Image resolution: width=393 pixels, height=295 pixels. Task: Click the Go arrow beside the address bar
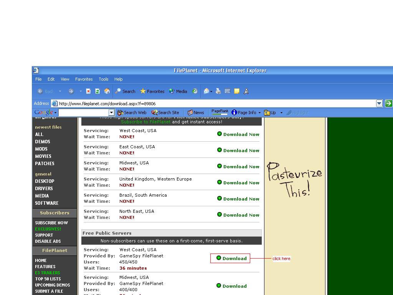[x=388, y=103]
